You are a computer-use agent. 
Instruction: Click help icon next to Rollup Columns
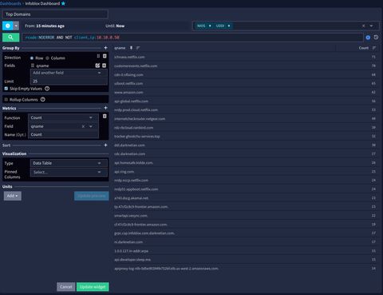pos(43,99)
